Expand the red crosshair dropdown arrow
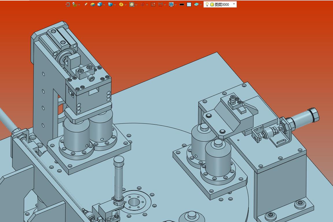Image resolution: width=333 pixels, height=222 pixels. click(x=147, y=4)
